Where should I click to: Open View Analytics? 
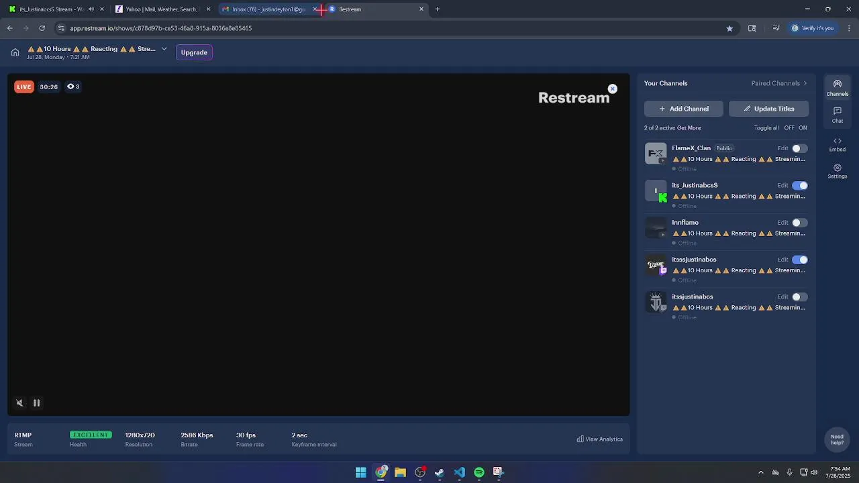600,439
